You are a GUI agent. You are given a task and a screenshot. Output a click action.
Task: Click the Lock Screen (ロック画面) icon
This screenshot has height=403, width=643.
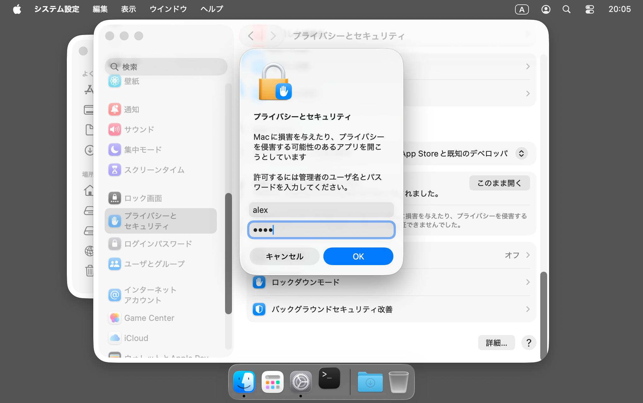pyautogui.click(x=114, y=198)
